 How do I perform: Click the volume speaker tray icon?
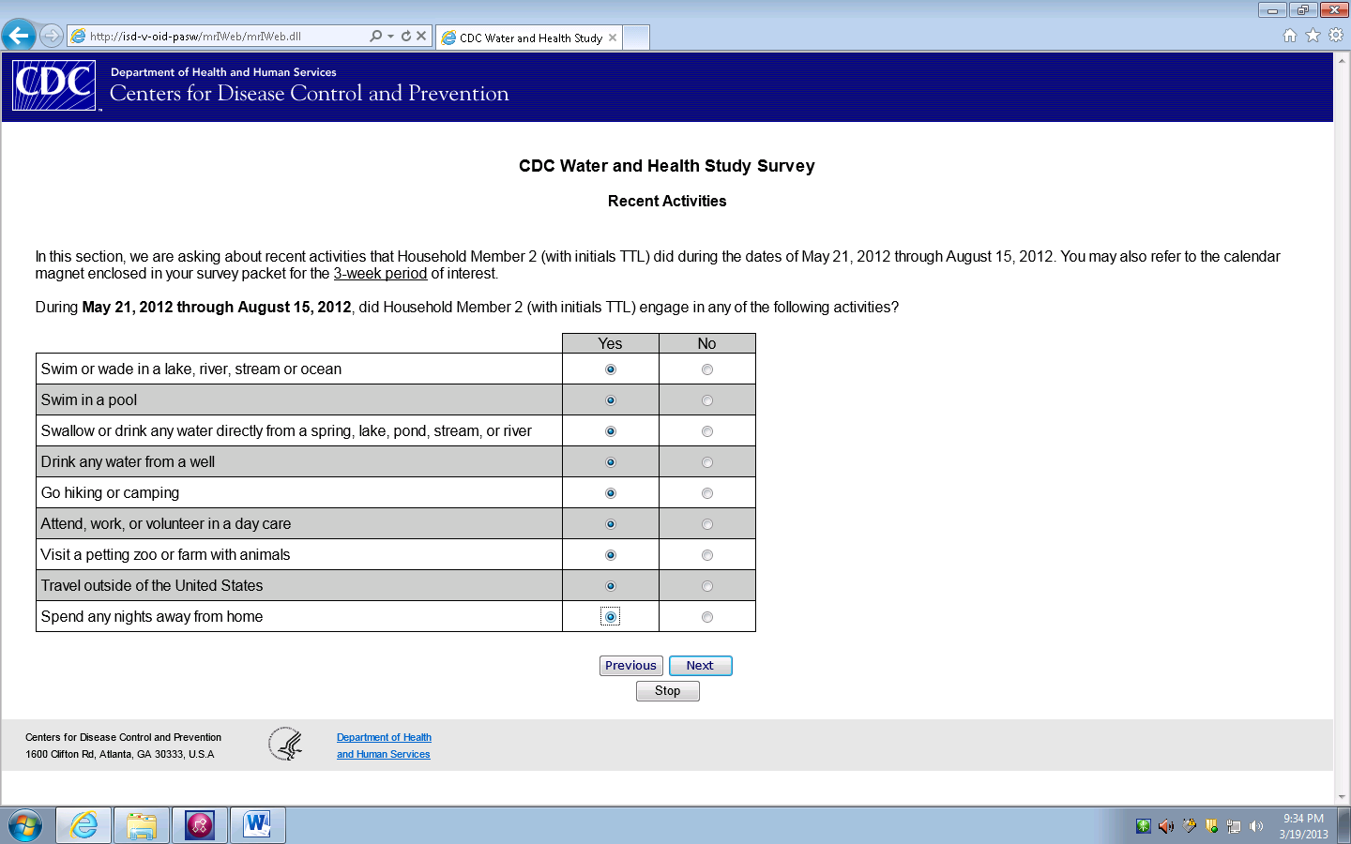tap(1256, 826)
